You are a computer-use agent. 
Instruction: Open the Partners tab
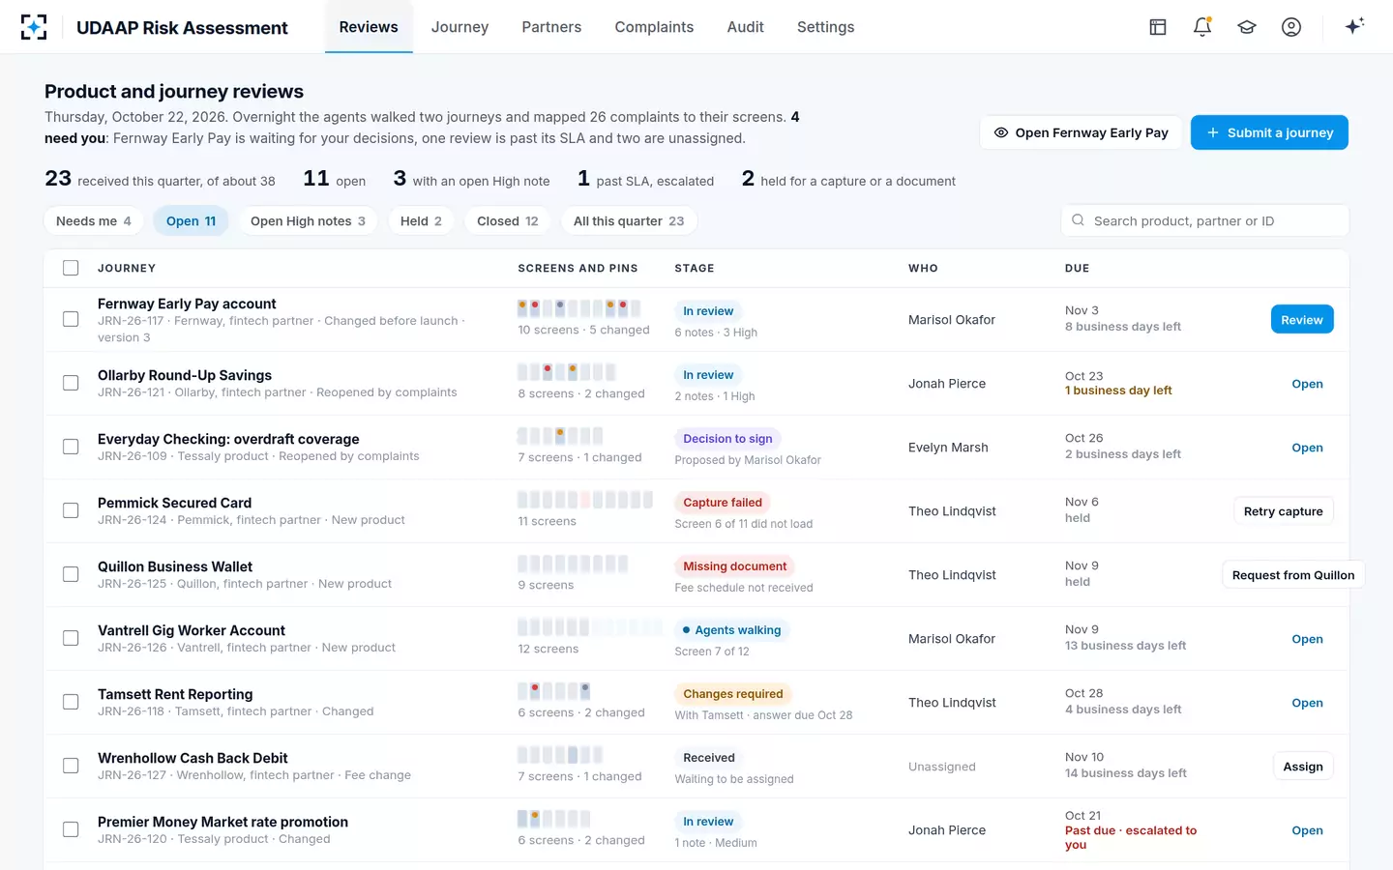[551, 27]
